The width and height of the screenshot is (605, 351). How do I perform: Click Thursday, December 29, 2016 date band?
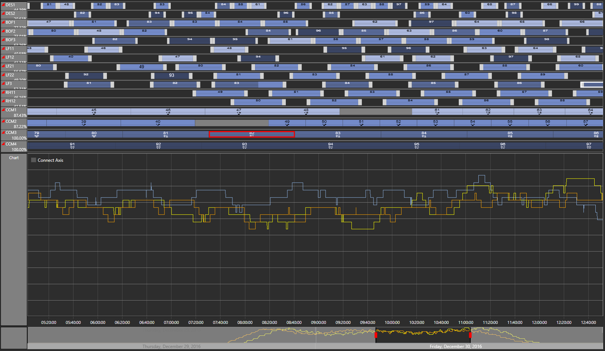pyautogui.click(x=171, y=347)
